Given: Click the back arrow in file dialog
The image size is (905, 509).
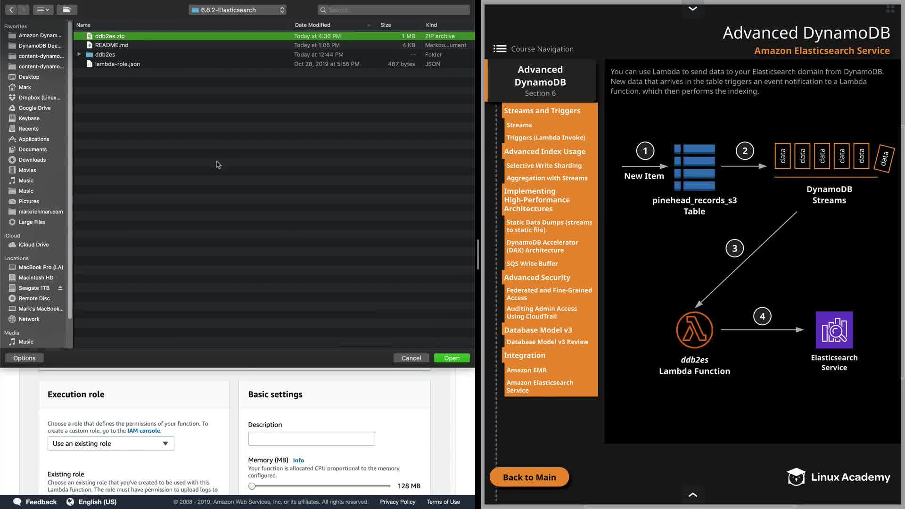Looking at the screenshot, I should pos(11,10).
